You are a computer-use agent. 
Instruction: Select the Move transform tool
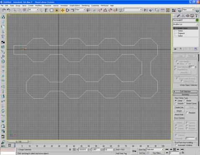(62, 10)
